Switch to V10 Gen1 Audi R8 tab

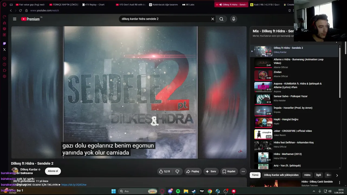[x=131, y=5]
